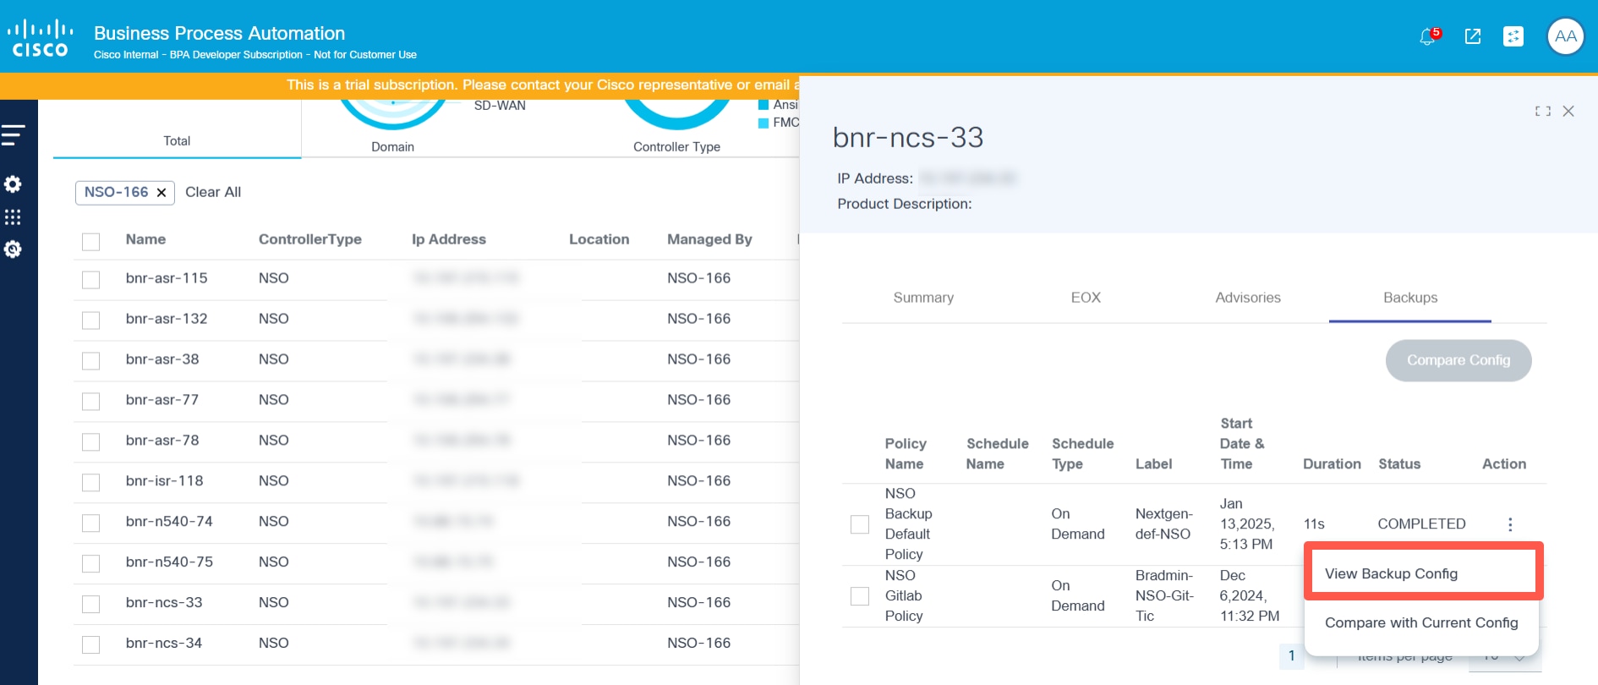The height and width of the screenshot is (685, 1598).
Task: Open the bnr-isr-118 device name
Action: 165,481
